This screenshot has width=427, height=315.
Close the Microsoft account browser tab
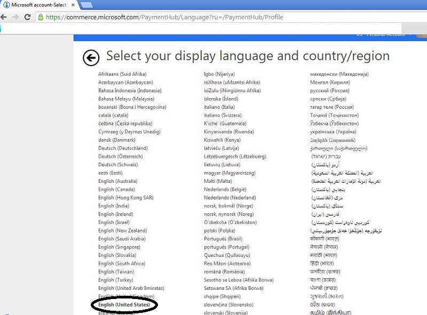coord(73,5)
